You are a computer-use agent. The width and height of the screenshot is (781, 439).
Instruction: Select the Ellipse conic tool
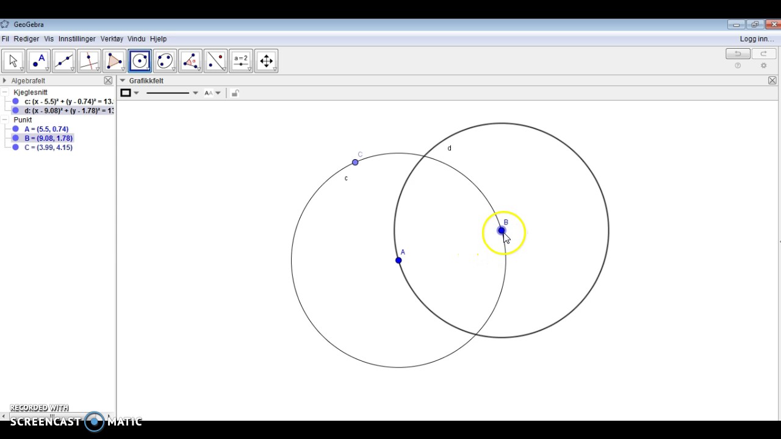(165, 60)
